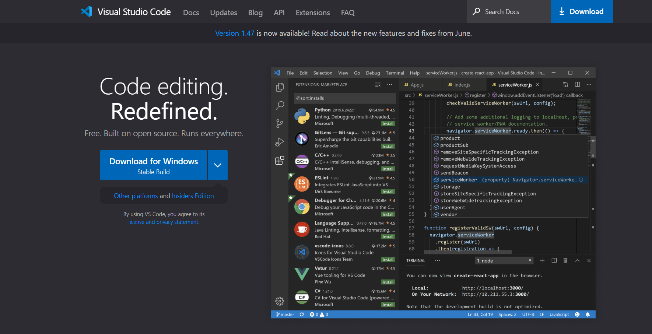Open the Run and Debug icon
This screenshot has height=334, width=652.
pyautogui.click(x=280, y=142)
